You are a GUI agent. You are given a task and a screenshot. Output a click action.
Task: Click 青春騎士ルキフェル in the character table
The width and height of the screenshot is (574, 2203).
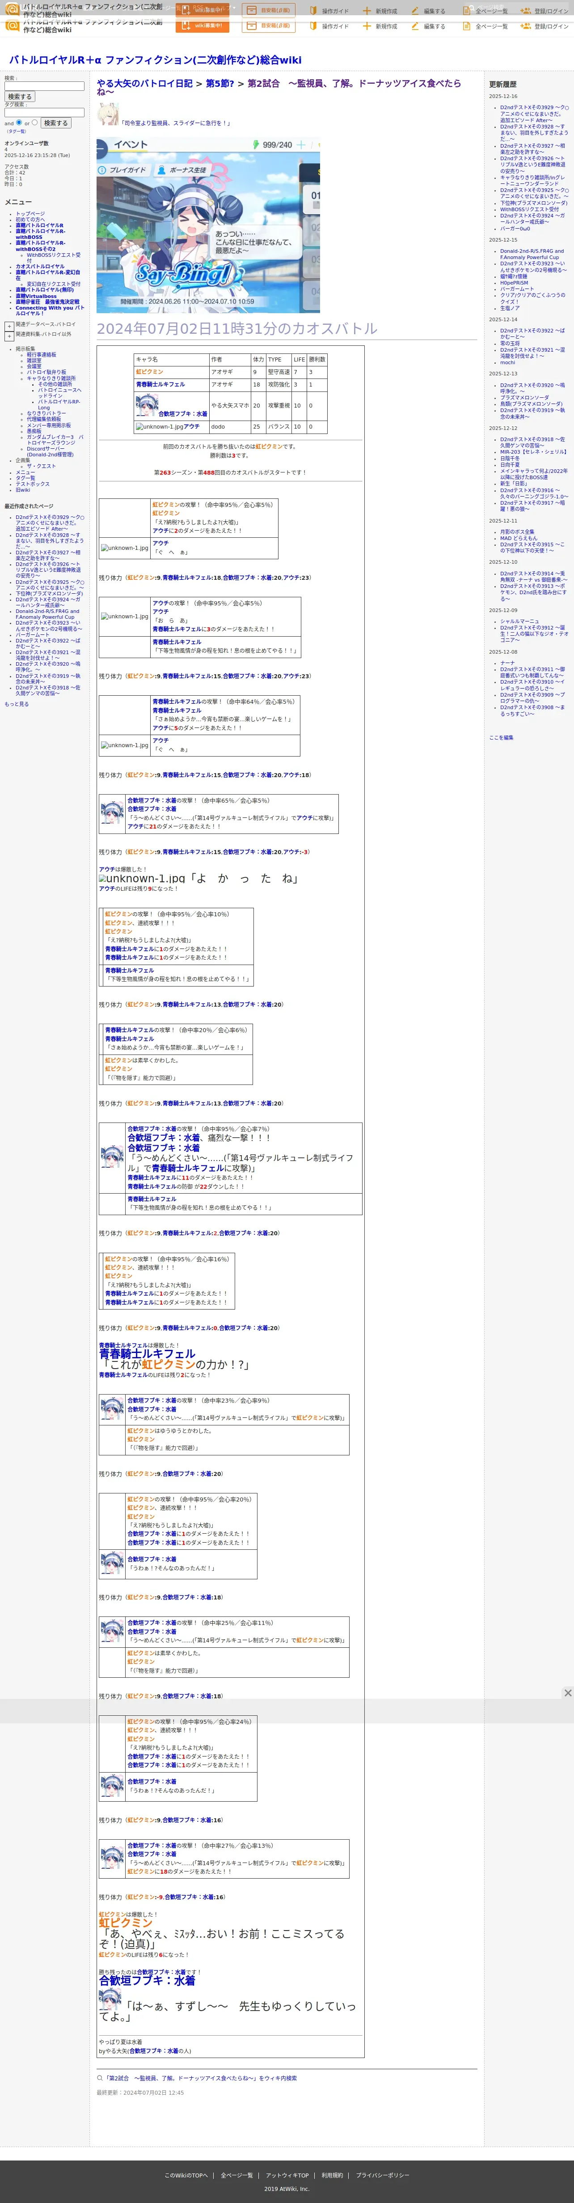click(x=160, y=384)
